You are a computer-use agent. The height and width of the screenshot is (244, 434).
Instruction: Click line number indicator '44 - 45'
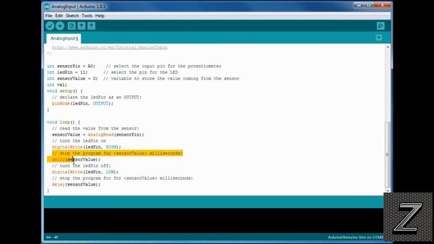tap(52, 237)
